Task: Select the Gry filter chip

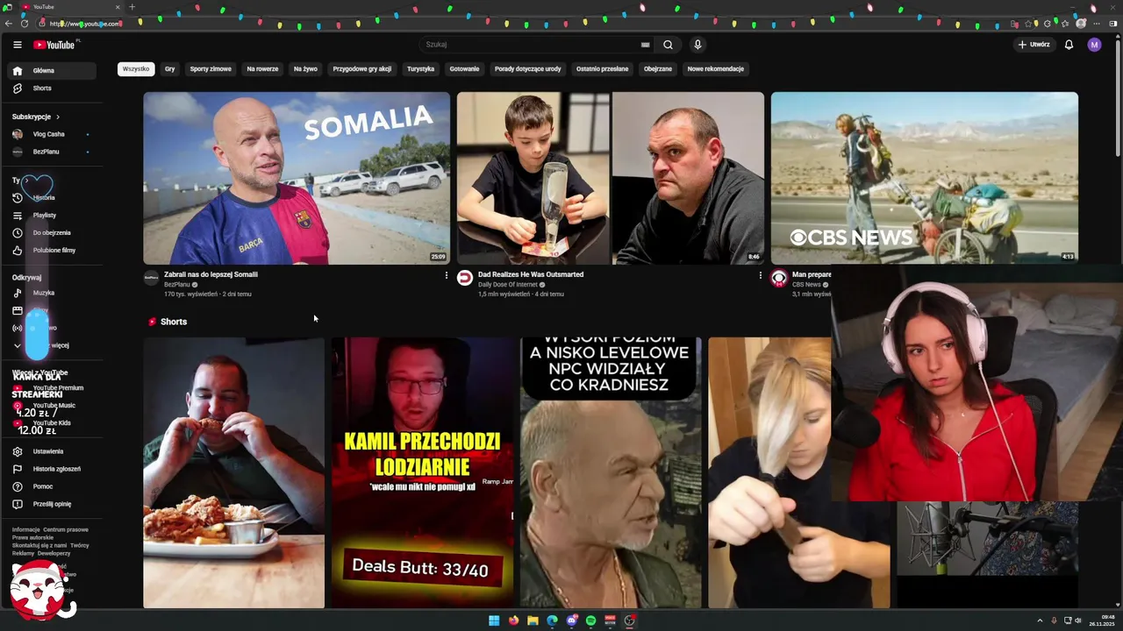Action: pyautogui.click(x=169, y=69)
